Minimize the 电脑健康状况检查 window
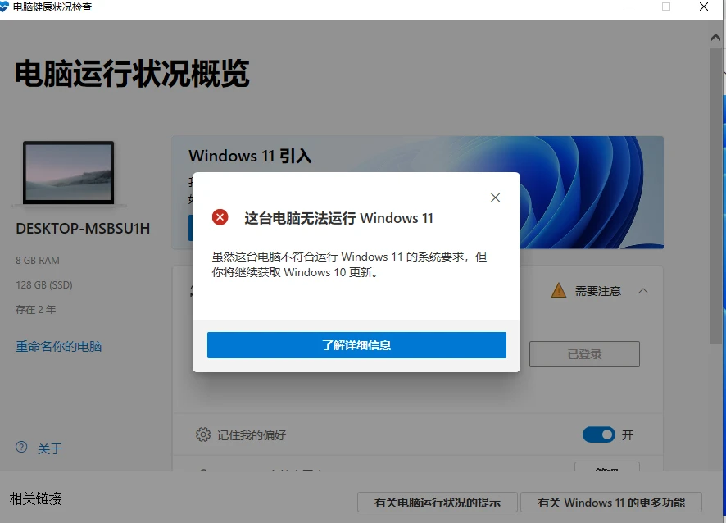Screen dimensions: 726x523 [x=629, y=7]
